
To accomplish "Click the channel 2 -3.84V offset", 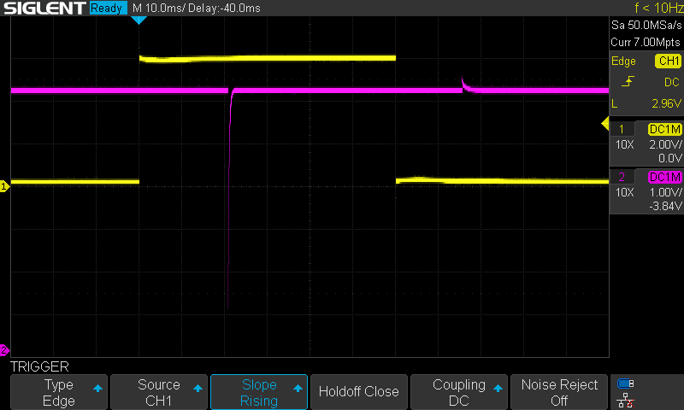I will [665, 206].
